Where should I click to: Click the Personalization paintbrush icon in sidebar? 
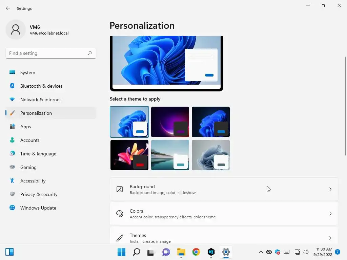(x=12, y=113)
